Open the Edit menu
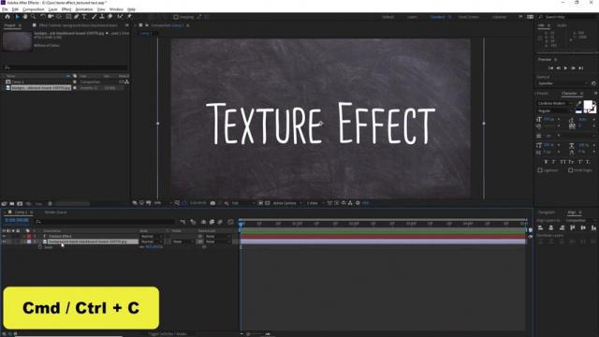 [x=15, y=9]
